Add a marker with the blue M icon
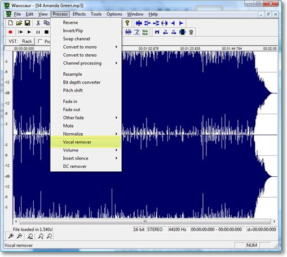Screen dimensions: 287x257 (x=157, y=32)
